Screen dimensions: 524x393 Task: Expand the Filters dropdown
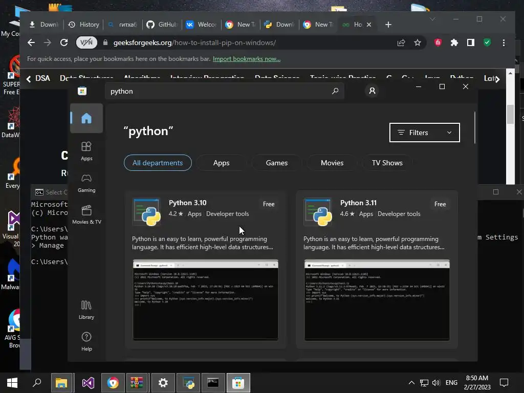(x=424, y=133)
